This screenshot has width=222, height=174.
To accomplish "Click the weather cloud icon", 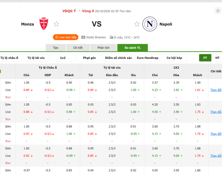I will (111, 37).
